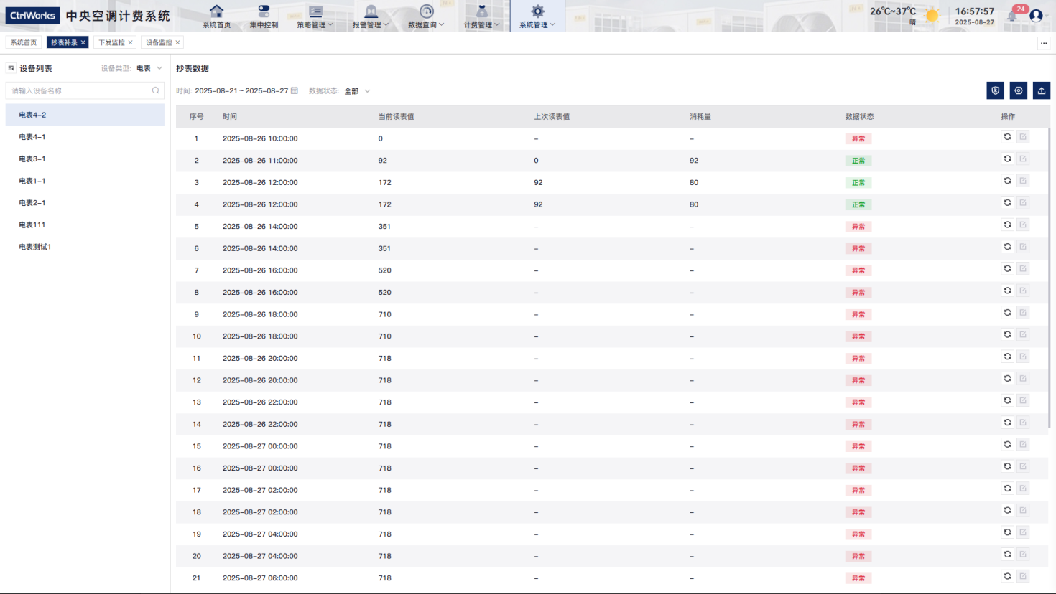
Task: Open the alarm bell notifications with badge 24
Action: pos(1013,15)
